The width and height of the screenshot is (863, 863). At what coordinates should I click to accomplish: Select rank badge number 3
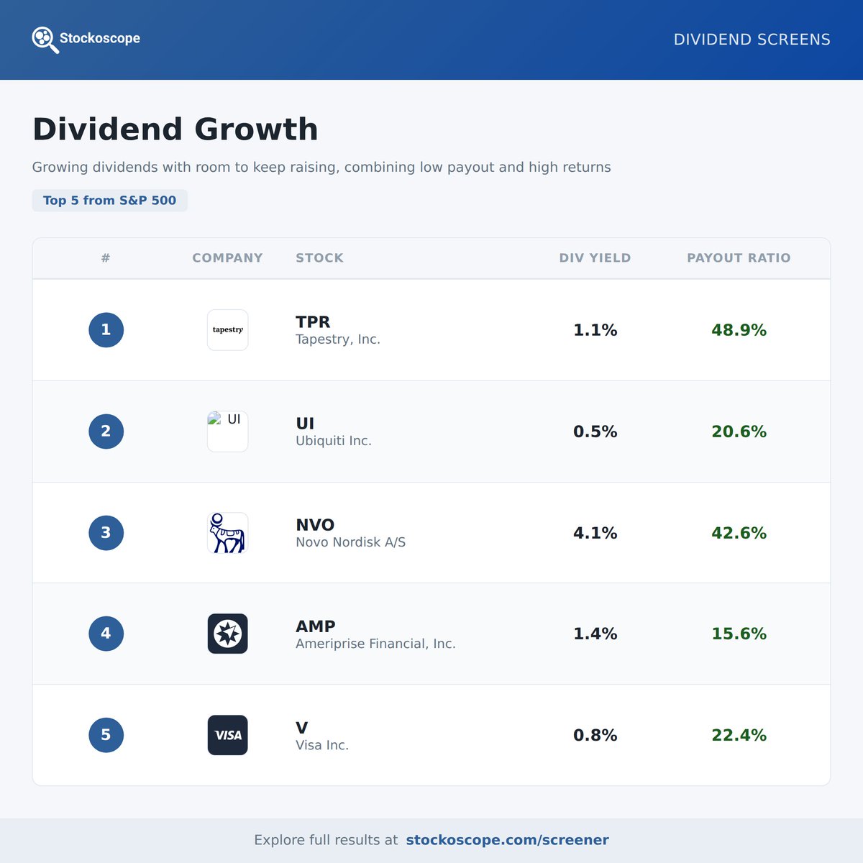(x=106, y=533)
